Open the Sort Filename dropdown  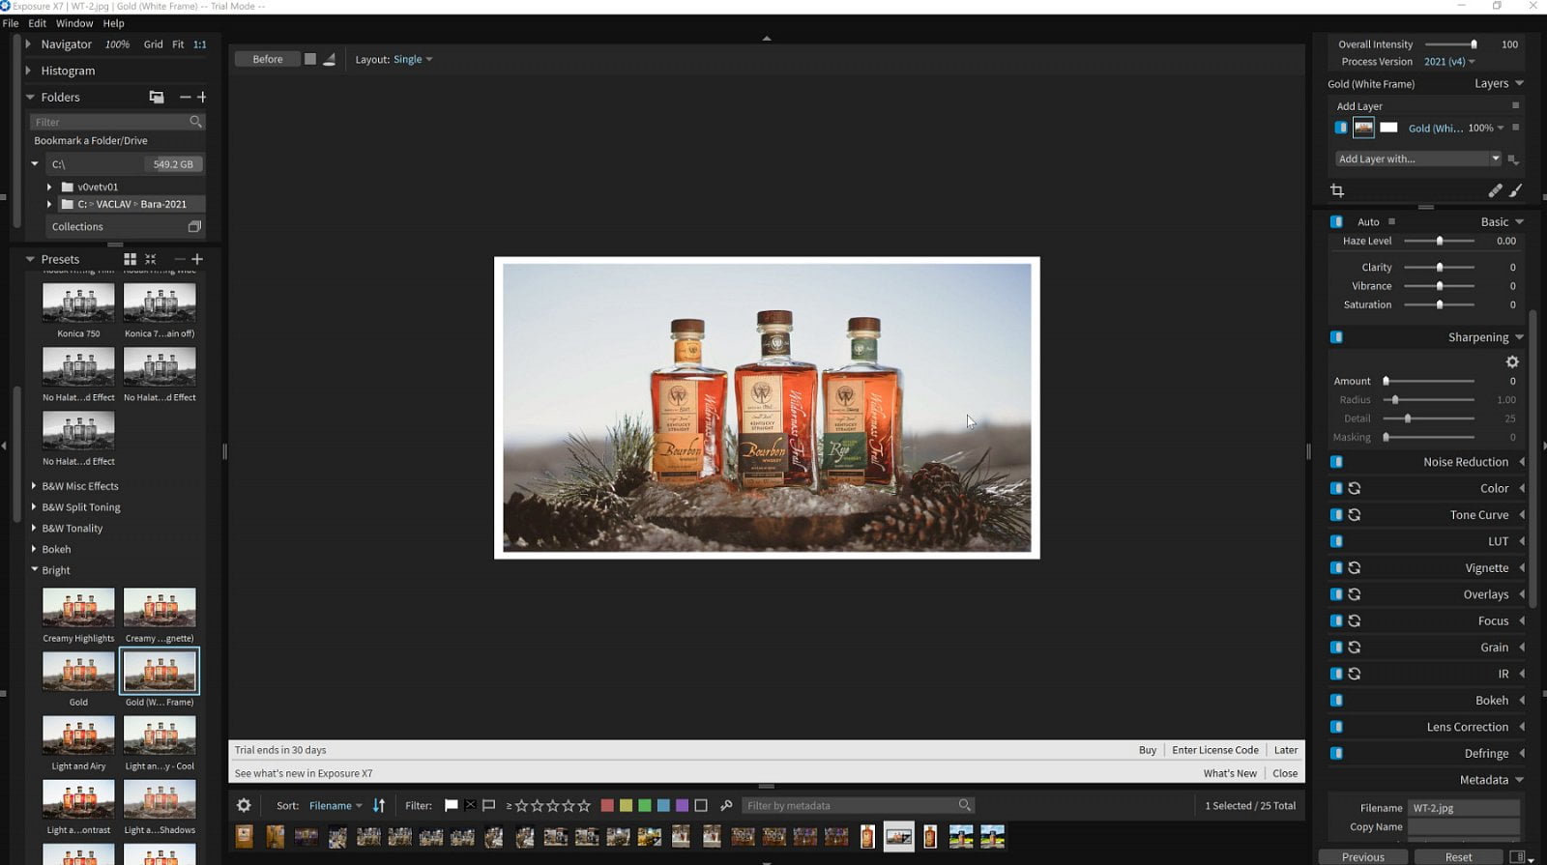(336, 805)
